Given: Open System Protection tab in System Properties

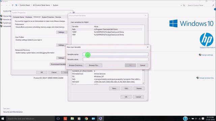Looking at the screenshot, I should [48, 17].
